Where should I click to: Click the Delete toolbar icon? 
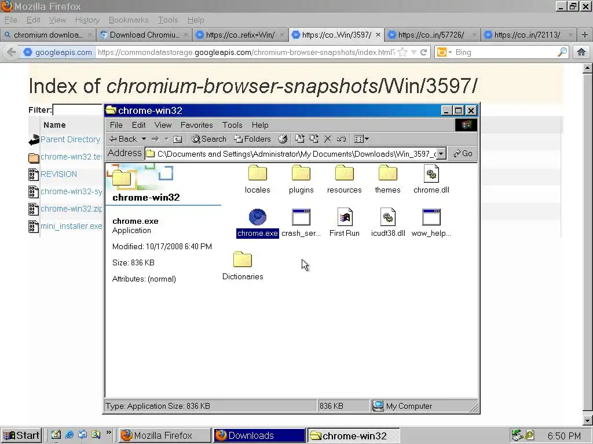[328, 139]
